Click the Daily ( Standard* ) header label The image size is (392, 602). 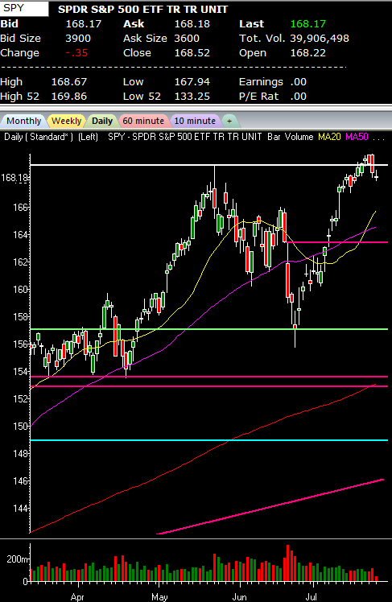(x=39, y=137)
